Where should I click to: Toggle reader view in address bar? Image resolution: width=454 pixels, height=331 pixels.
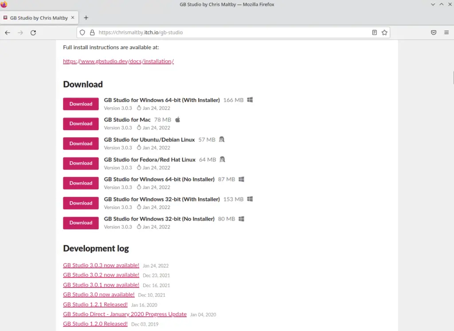(374, 32)
